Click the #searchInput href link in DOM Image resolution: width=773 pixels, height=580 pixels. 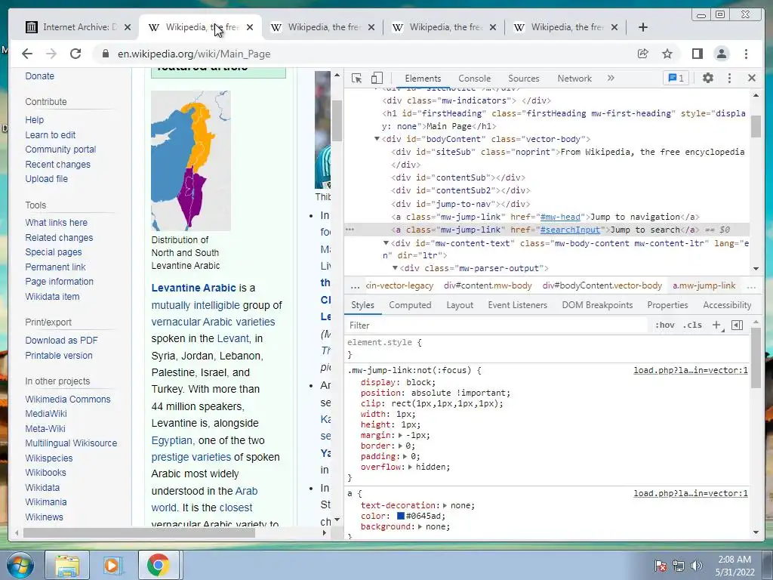coord(571,230)
